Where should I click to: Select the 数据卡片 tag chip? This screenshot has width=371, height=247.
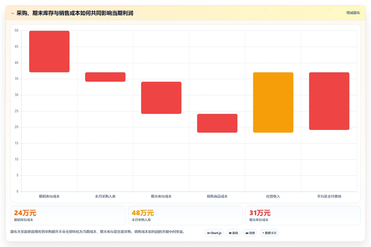pyautogui.click(x=269, y=233)
